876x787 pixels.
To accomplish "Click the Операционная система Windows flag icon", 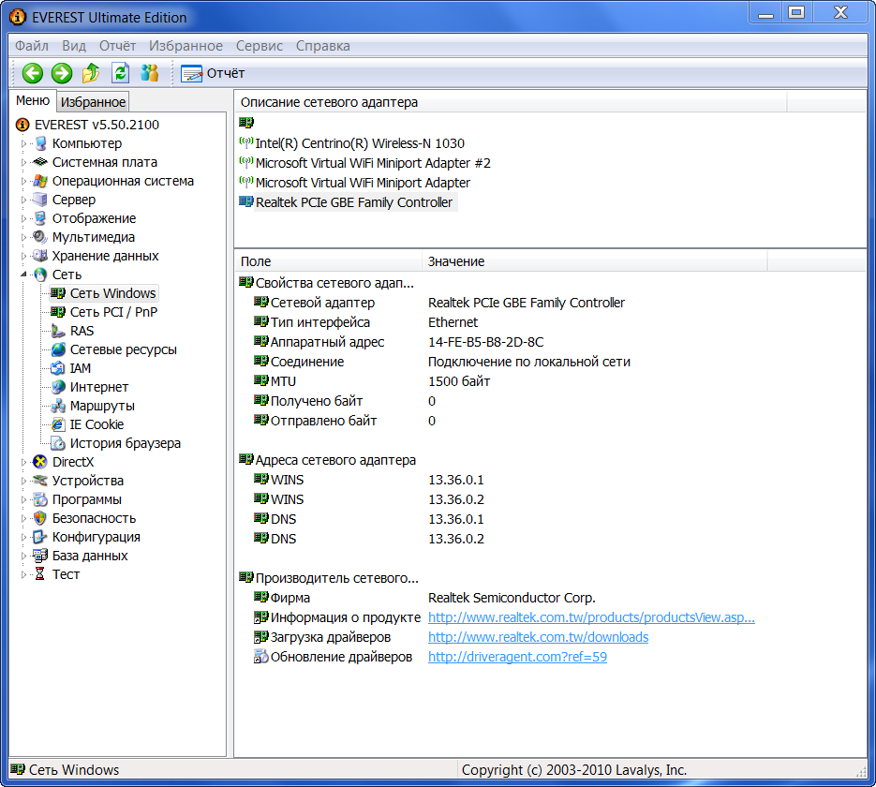I will pyautogui.click(x=40, y=181).
